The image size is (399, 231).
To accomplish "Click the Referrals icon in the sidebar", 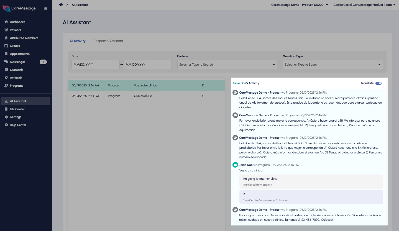I will point(6,78).
